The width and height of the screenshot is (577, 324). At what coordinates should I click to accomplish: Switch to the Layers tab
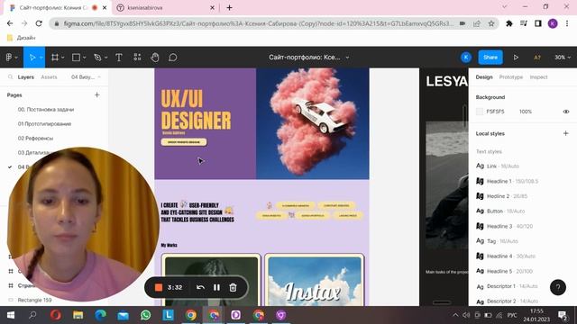coord(26,77)
